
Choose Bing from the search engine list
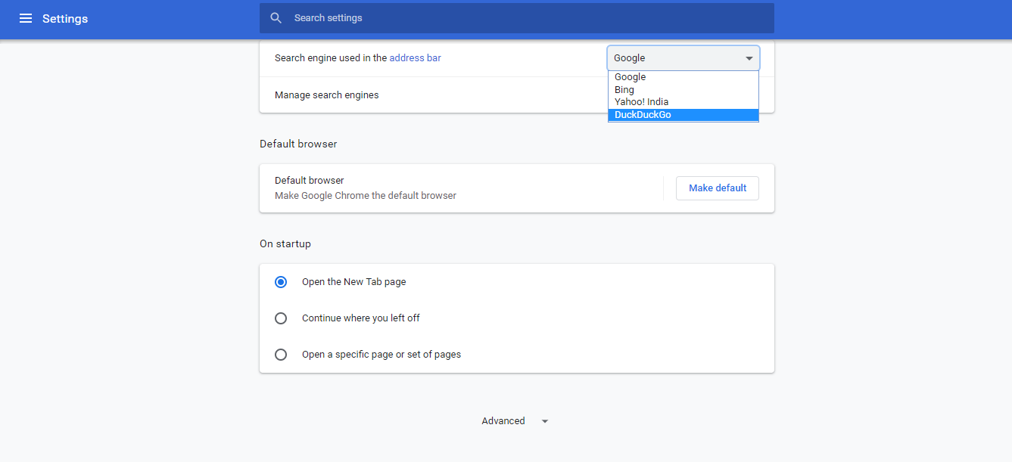click(683, 89)
